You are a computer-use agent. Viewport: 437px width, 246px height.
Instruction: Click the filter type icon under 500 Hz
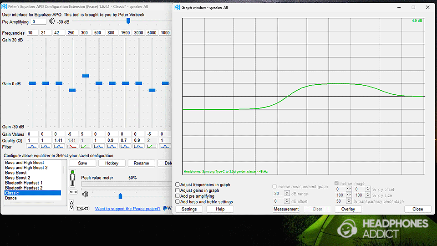point(98,147)
